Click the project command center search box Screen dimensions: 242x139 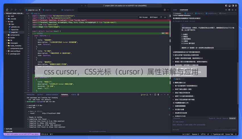[x=124, y=6]
